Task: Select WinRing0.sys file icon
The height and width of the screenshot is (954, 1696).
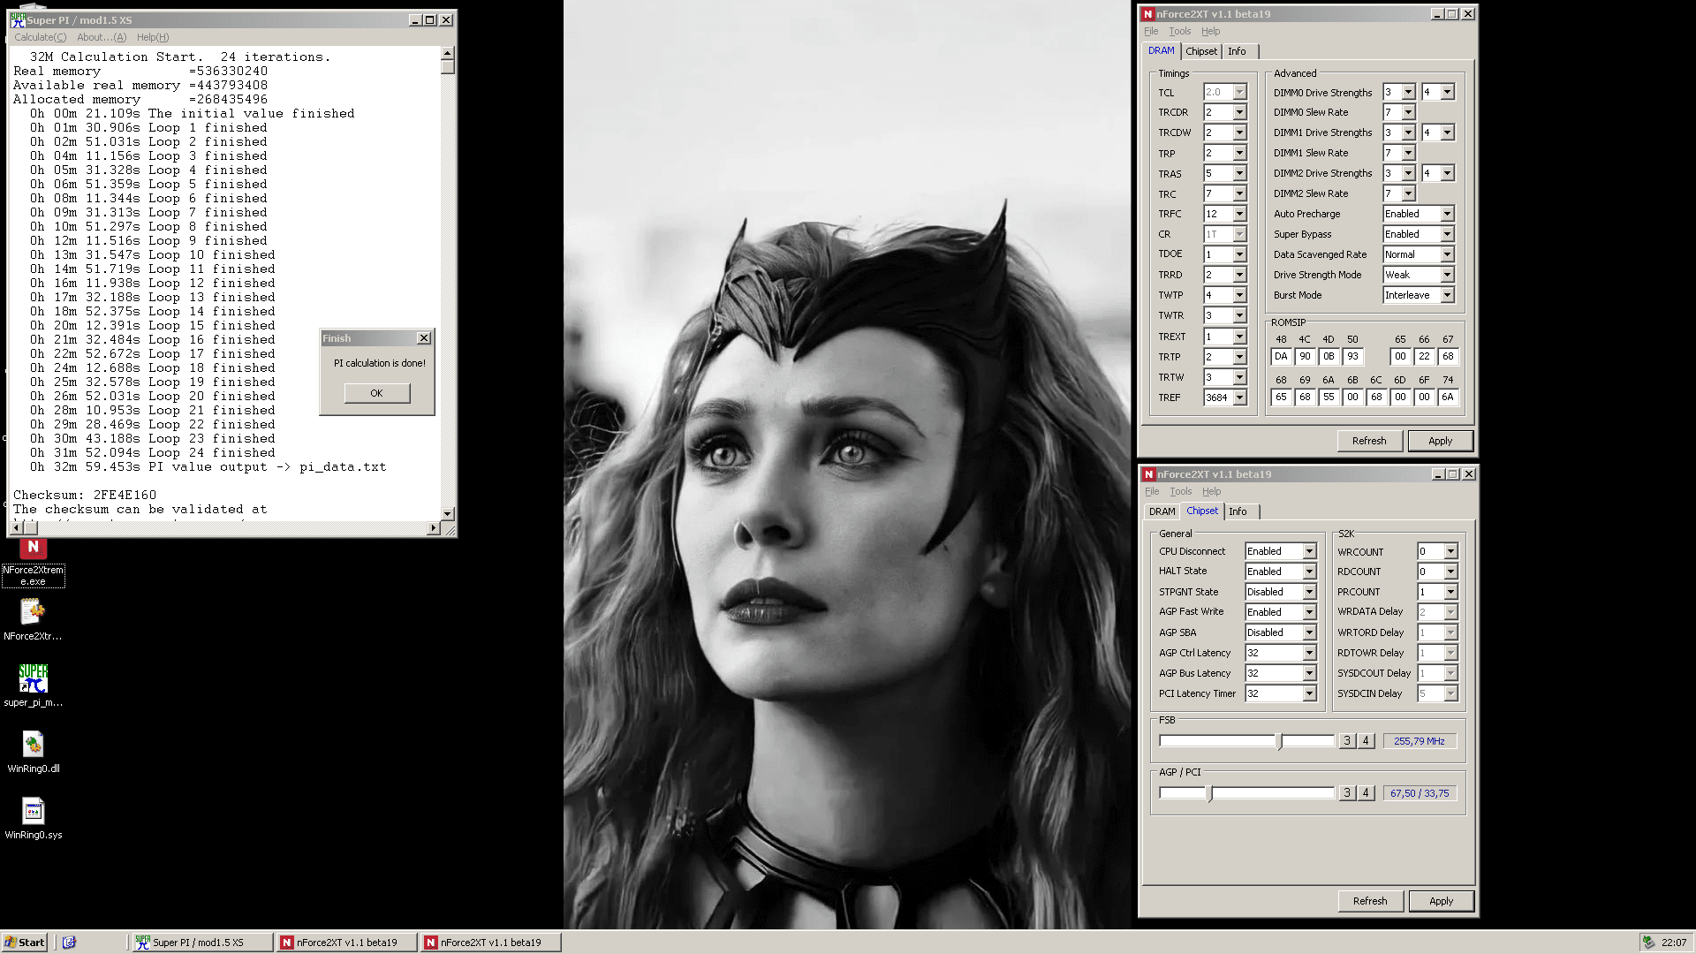Action: 34,811
